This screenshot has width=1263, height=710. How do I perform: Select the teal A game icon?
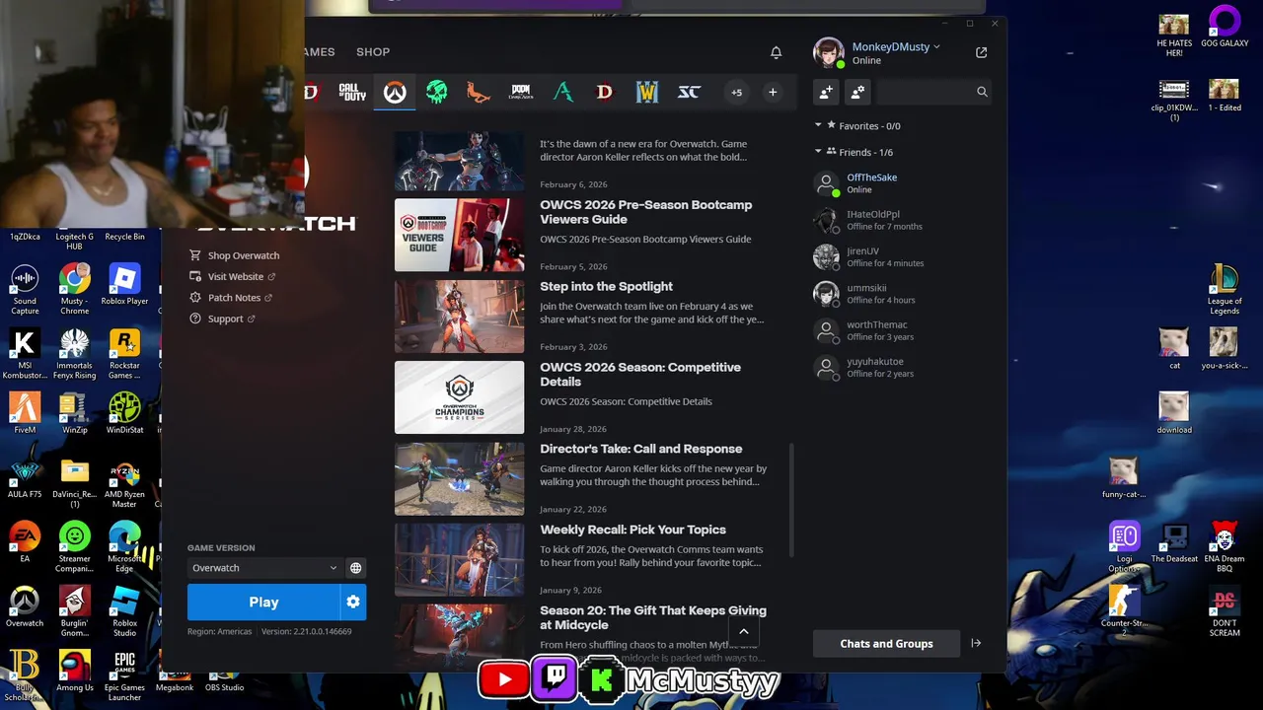click(562, 92)
